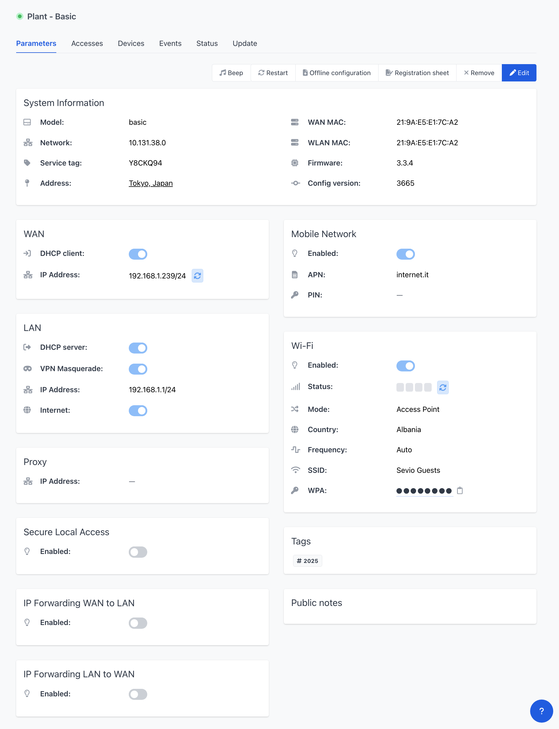Click the Restart button

pos(273,72)
